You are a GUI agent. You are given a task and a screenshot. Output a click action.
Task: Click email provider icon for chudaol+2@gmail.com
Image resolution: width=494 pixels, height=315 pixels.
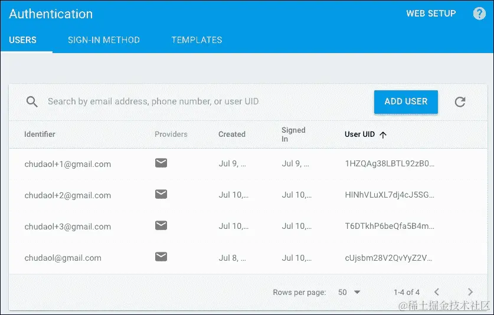point(161,194)
